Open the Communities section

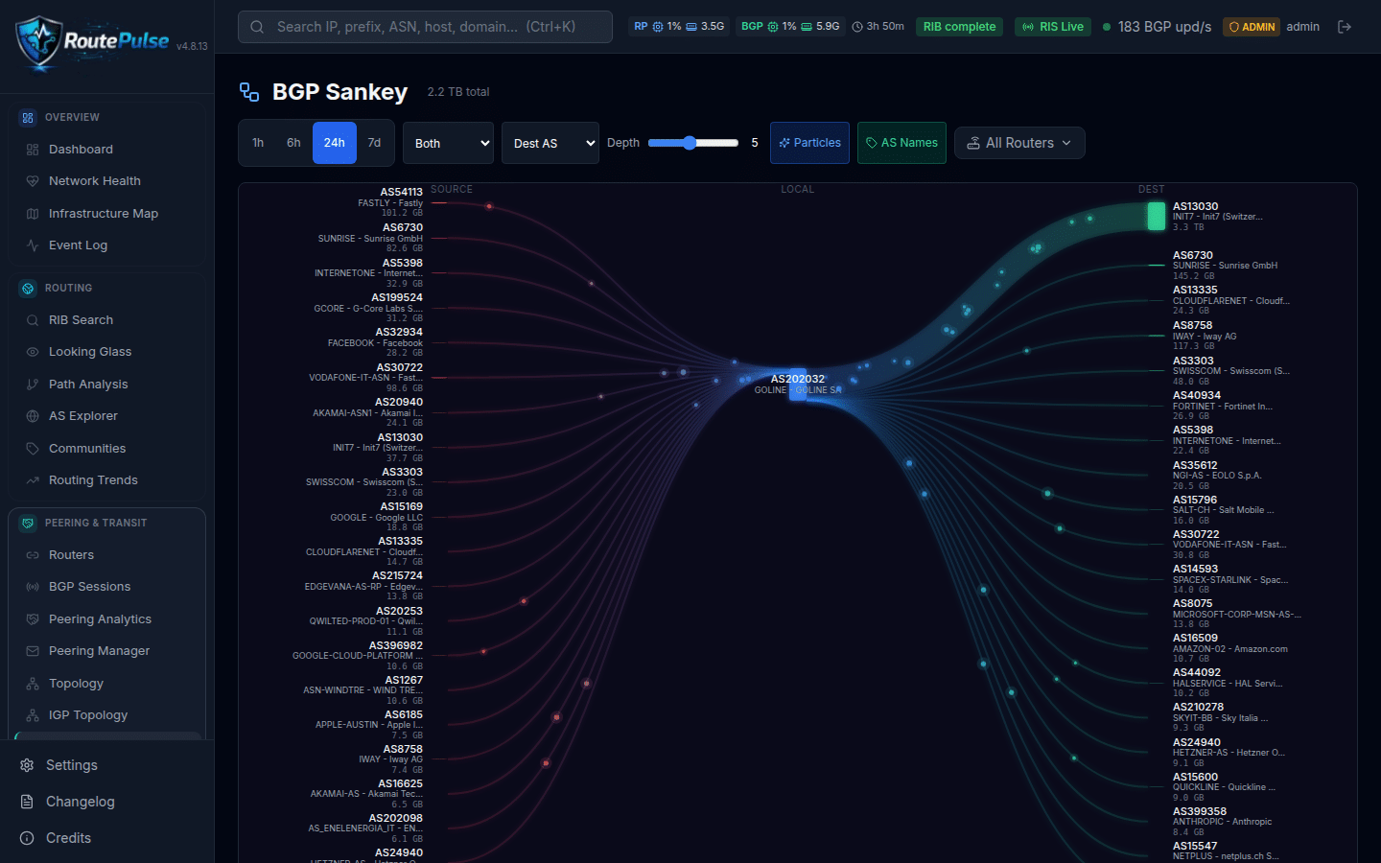coord(87,448)
